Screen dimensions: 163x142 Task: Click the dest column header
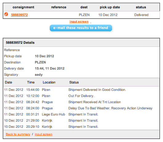pyautogui.click(x=84, y=7)
